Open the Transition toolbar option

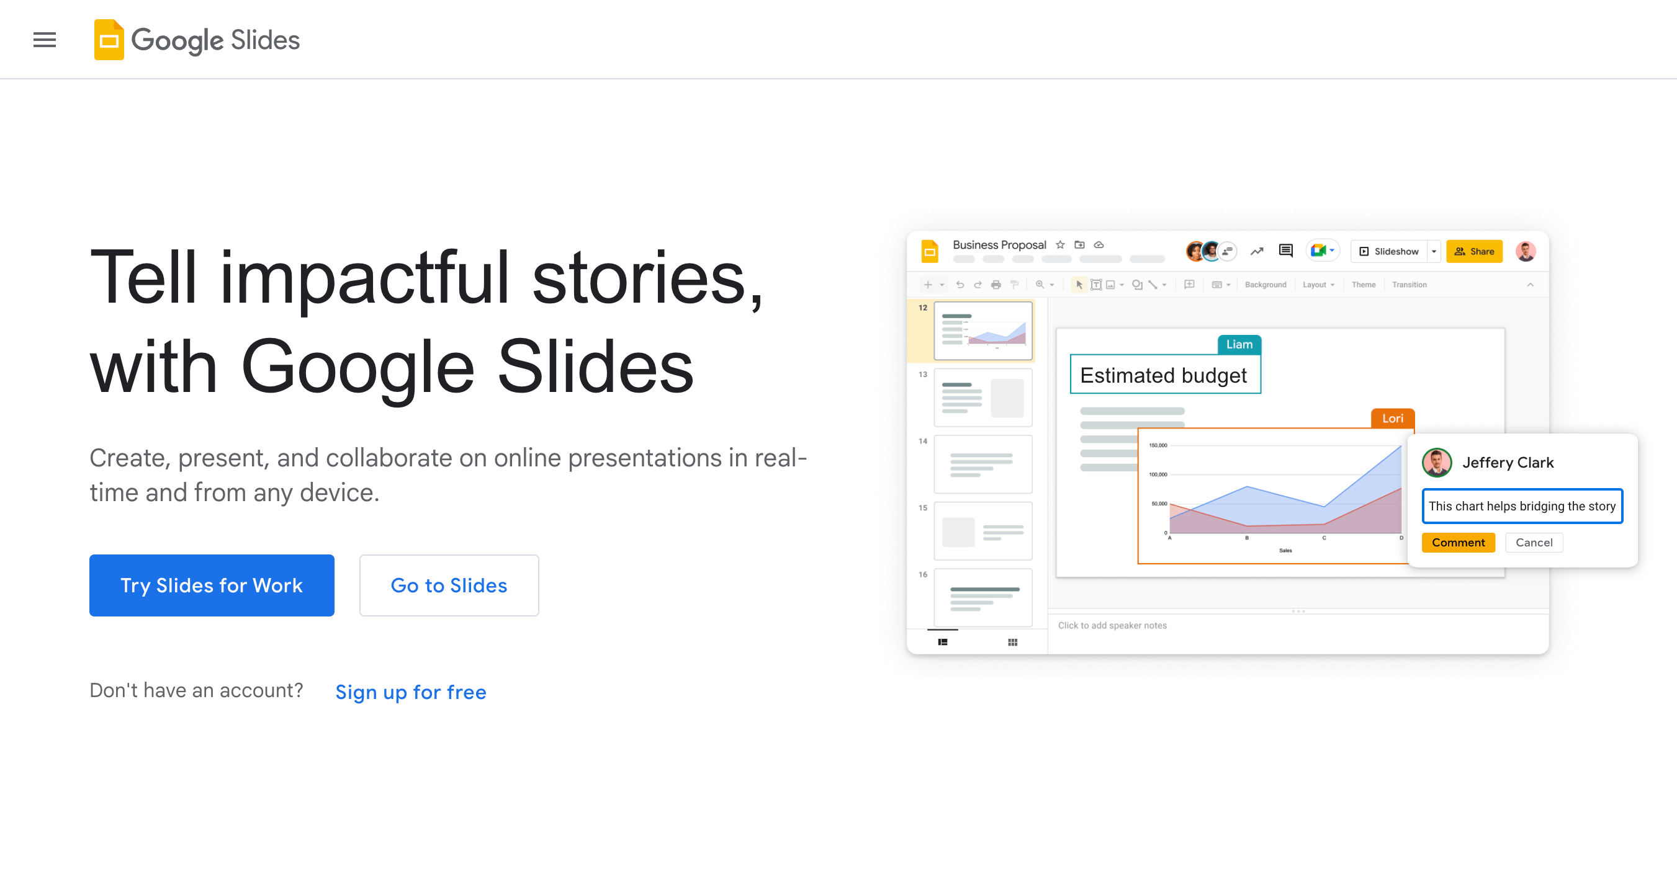click(x=1409, y=285)
